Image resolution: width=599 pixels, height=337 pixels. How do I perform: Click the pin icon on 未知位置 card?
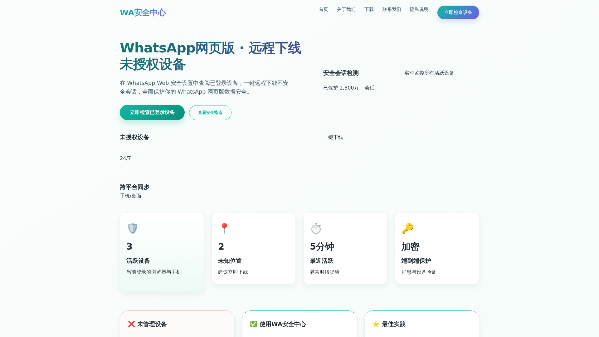(224, 228)
